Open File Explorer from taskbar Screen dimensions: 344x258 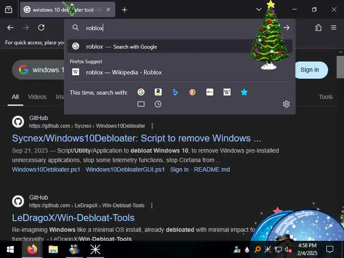[53, 249]
